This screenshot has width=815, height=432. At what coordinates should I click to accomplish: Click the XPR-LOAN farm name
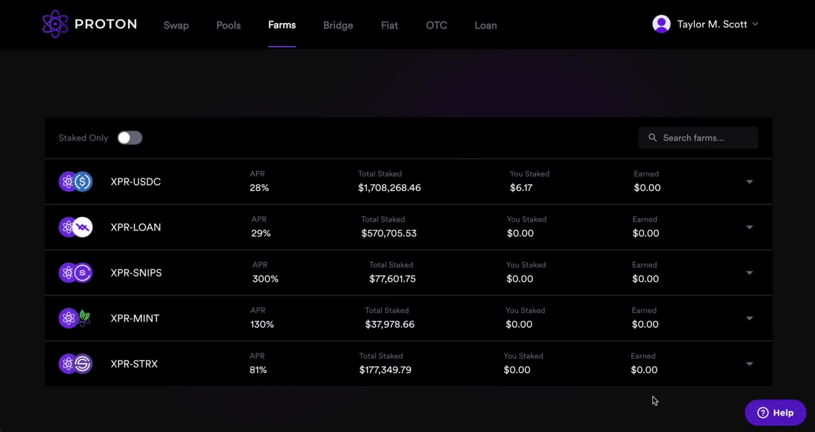point(136,227)
